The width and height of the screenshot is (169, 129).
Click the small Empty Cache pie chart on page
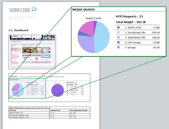pyautogui.click(x=18, y=91)
